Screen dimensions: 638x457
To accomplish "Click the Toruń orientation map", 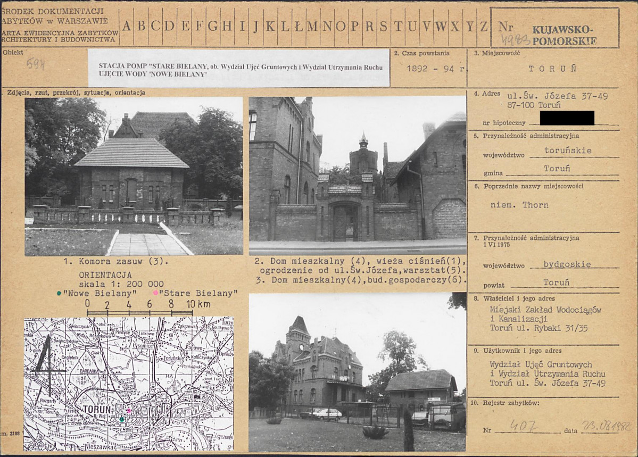I will click(x=129, y=384).
